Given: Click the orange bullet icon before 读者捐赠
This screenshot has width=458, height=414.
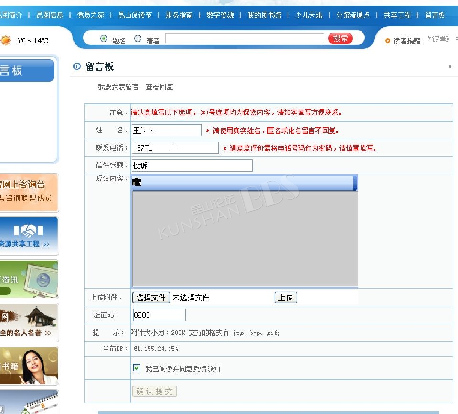Looking at the screenshot, I should 388,41.
